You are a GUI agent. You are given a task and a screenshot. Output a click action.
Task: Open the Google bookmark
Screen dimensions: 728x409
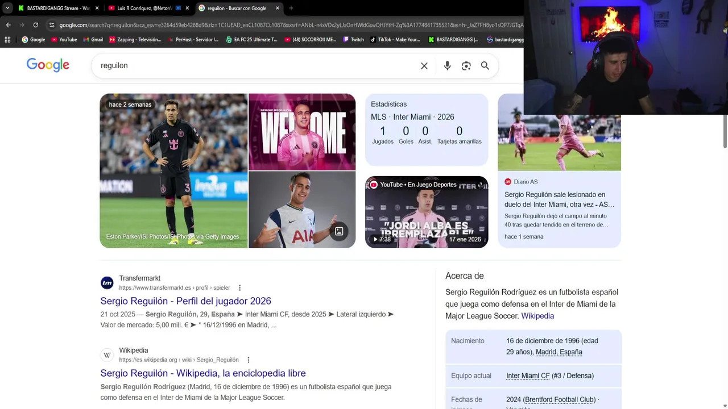coord(34,40)
